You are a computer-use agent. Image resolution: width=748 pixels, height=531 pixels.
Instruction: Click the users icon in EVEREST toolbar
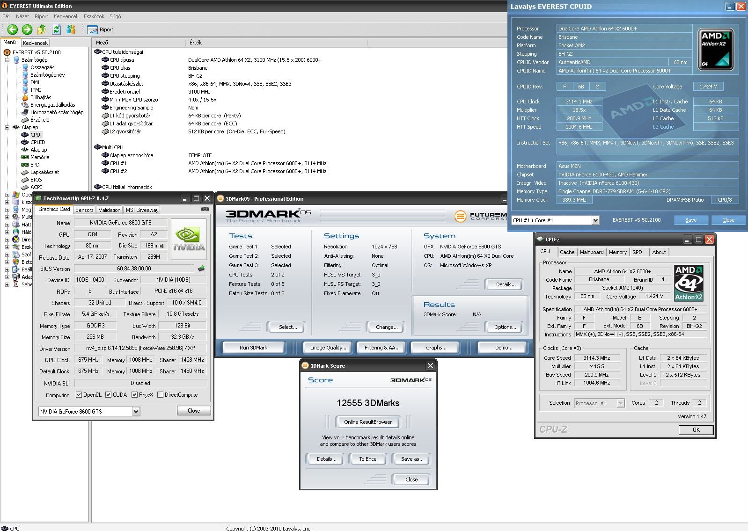coord(71,29)
